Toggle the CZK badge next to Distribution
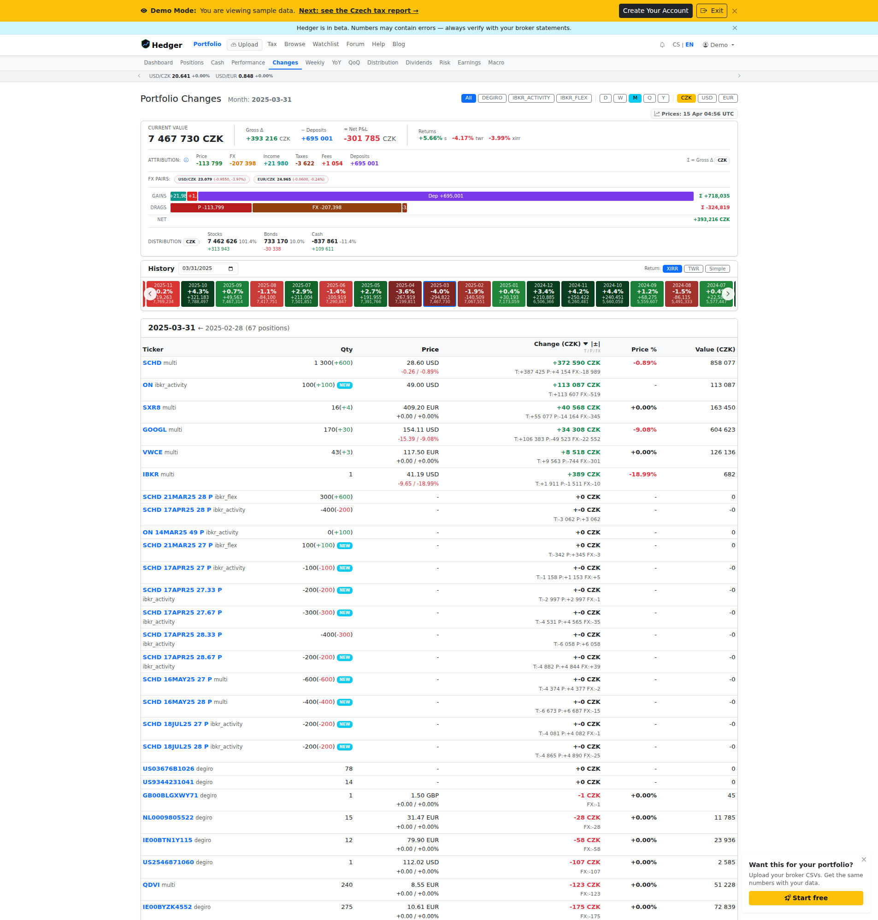Viewport: 878px width, 920px height. tap(190, 242)
